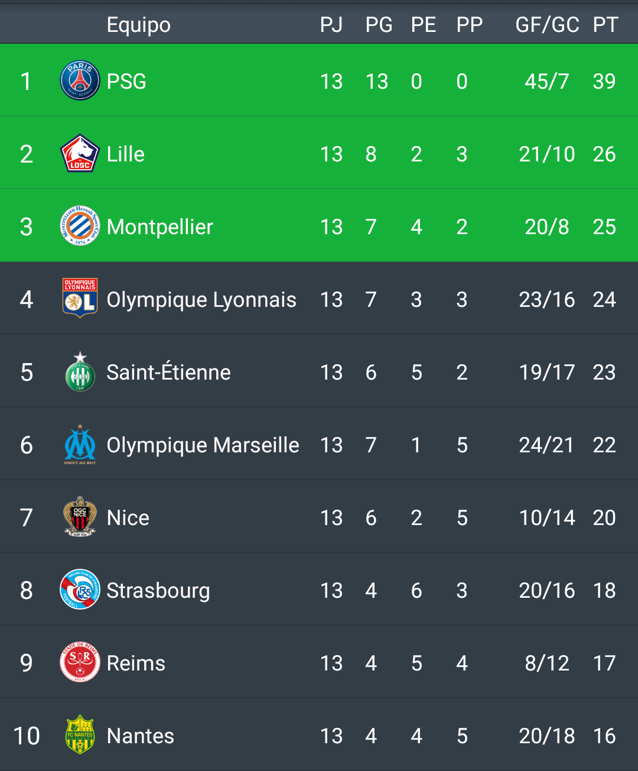Tap the FC Nantes yellow badge
The width and height of the screenshot is (638, 771).
click(x=80, y=735)
